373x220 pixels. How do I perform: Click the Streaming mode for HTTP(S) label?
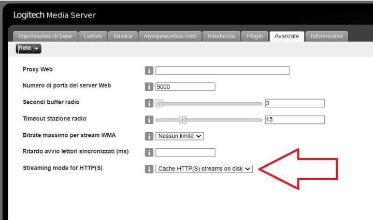[63, 168]
